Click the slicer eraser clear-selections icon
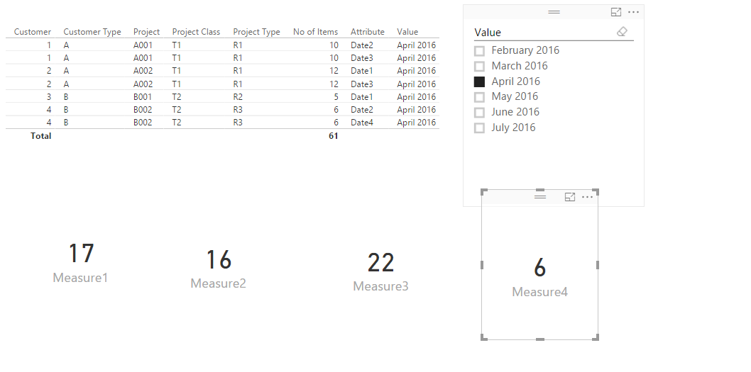This screenshot has width=751, height=372. click(x=622, y=32)
